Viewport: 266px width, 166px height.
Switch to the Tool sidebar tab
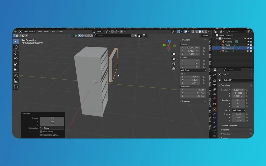[210, 63]
